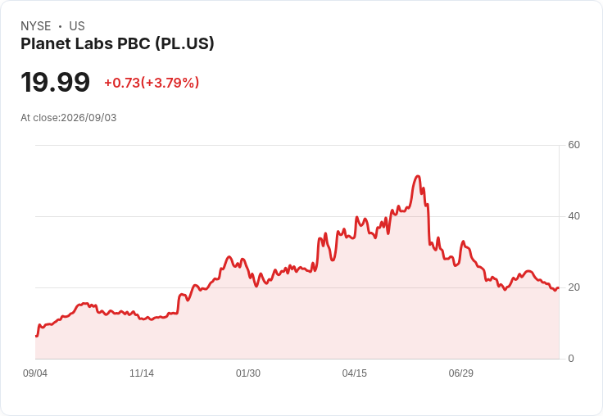603x416 pixels.
Task: Click the current price 19.99
Action: point(55,82)
